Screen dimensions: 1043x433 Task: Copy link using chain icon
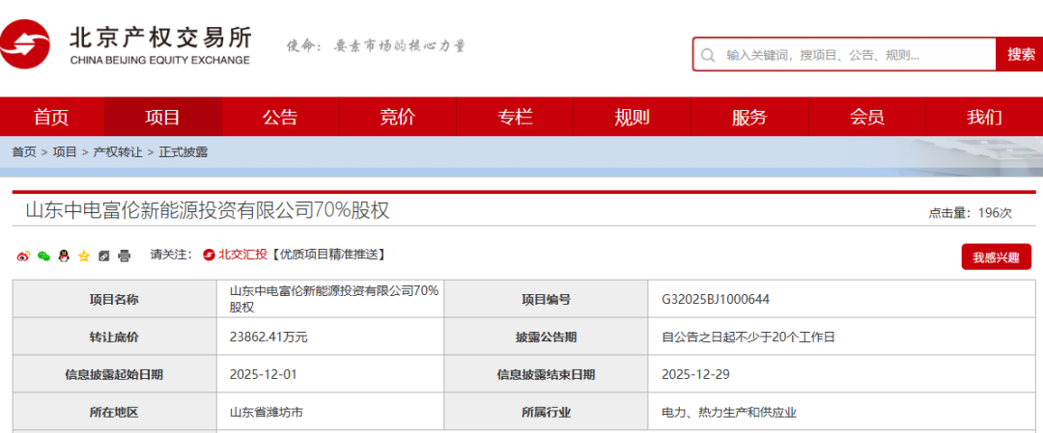tap(104, 256)
